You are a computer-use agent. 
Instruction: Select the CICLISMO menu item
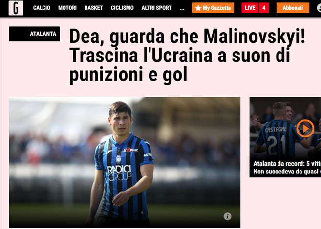point(122,8)
